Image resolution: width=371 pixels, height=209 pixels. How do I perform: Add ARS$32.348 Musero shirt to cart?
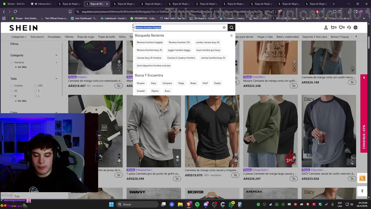click(294, 86)
